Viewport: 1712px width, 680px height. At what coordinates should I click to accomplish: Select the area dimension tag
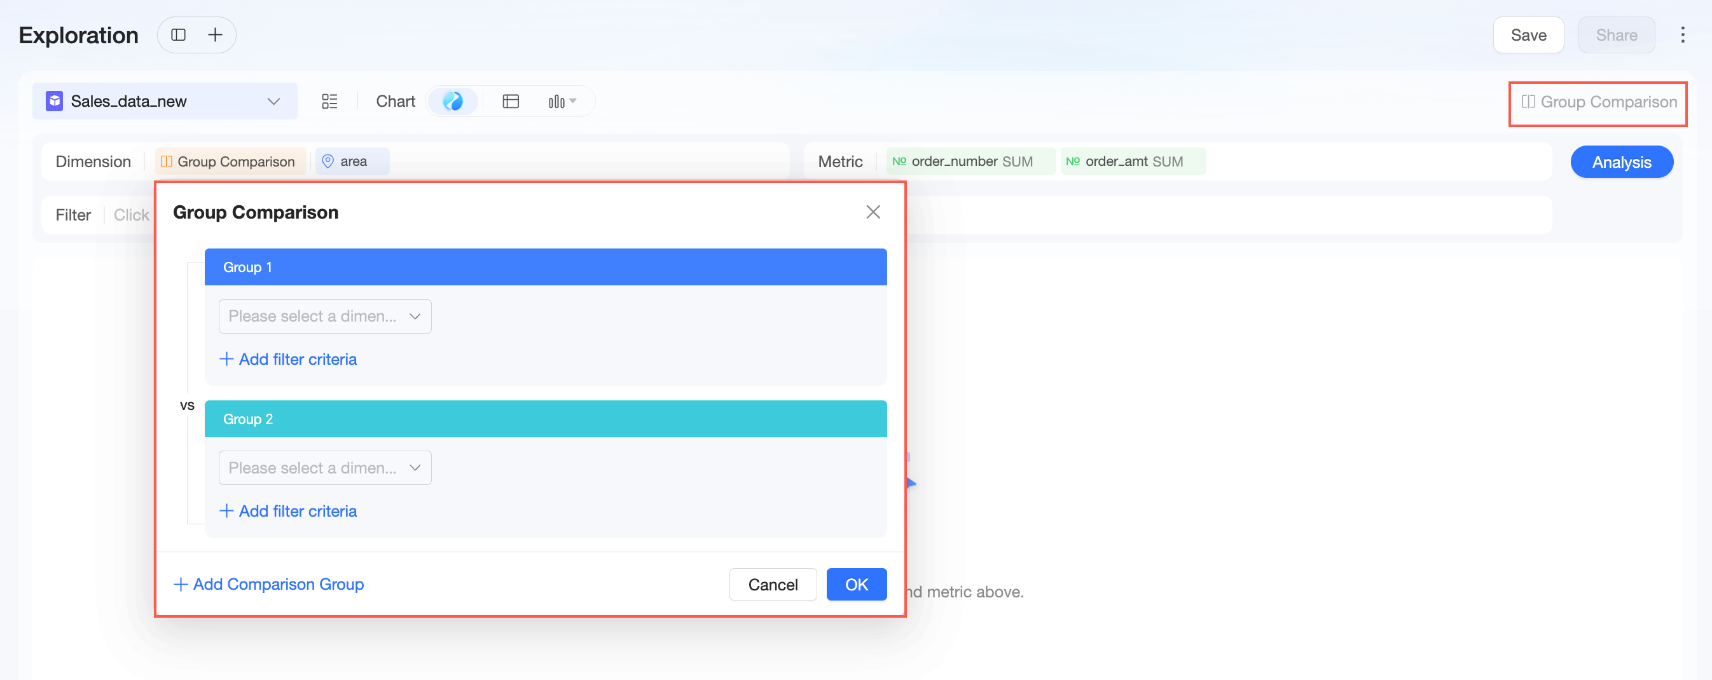[352, 161]
